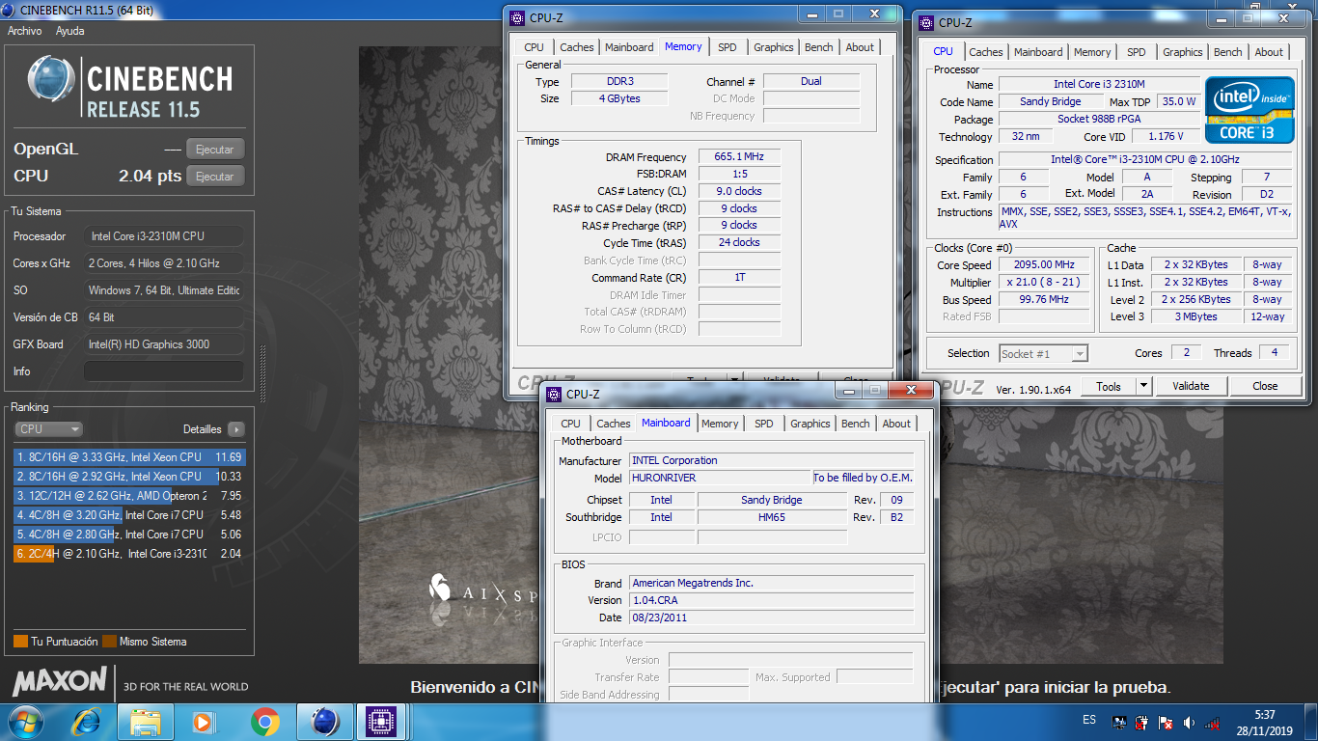Select ranking row 12C/12H AMD Opteron
Image resolution: width=1318 pixels, height=741 pixels.
[129, 496]
